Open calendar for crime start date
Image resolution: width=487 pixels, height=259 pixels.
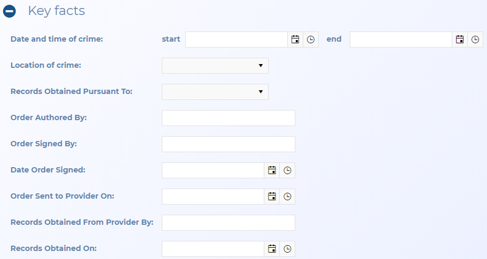pyautogui.click(x=295, y=40)
